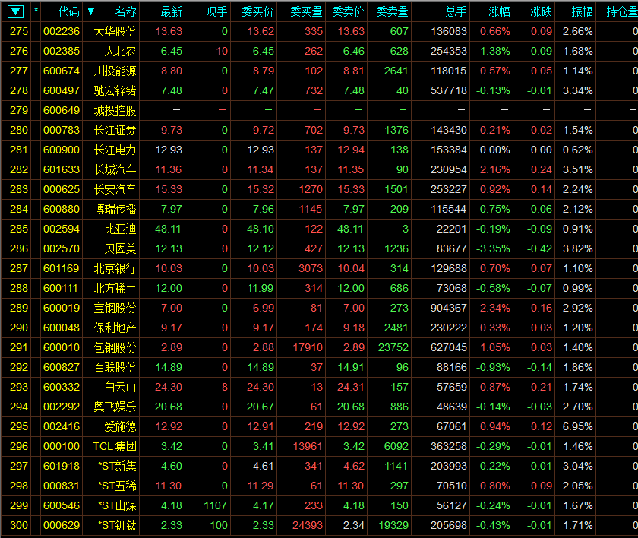638x538 pixels.
Task: Select 白云山 stock name
Action: tap(120, 387)
